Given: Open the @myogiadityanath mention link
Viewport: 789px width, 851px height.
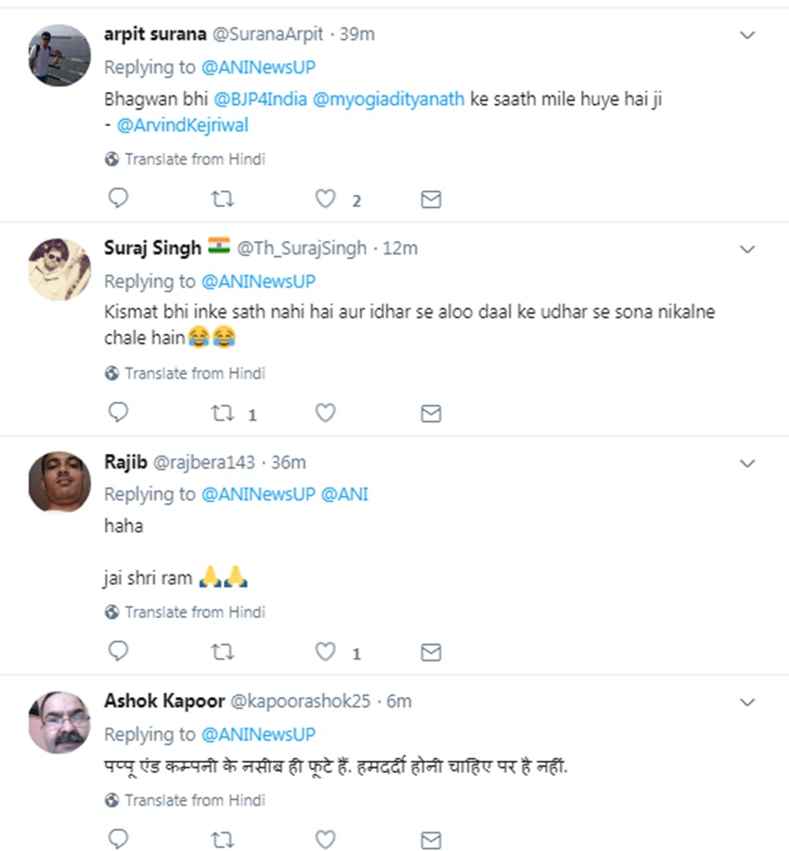Looking at the screenshot, I should (x=388, y=100).
